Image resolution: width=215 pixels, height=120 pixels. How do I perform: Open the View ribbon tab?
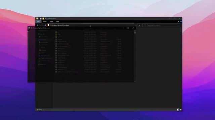[57, 22]
